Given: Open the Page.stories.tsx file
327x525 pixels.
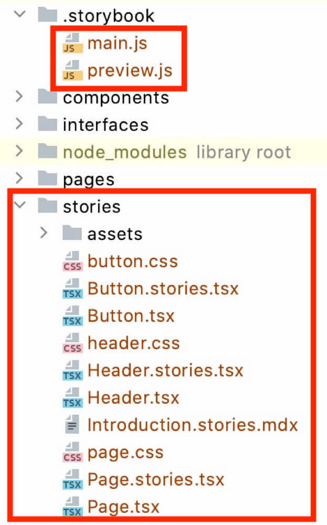Looking at the screenshot, I should [156, 480].
